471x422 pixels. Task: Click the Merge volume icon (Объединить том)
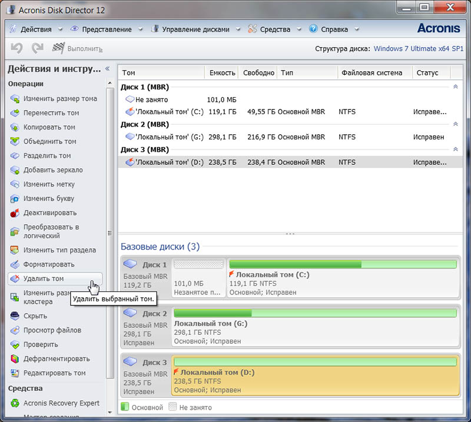(15, 141)
